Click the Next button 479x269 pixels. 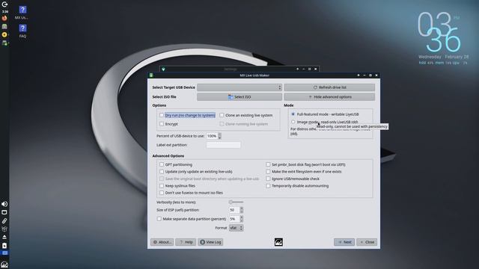pyautogui.click(x=344, y=242)
